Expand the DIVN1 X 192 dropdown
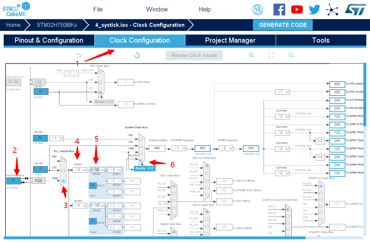 pyautogui.click(x=98, y=170)
